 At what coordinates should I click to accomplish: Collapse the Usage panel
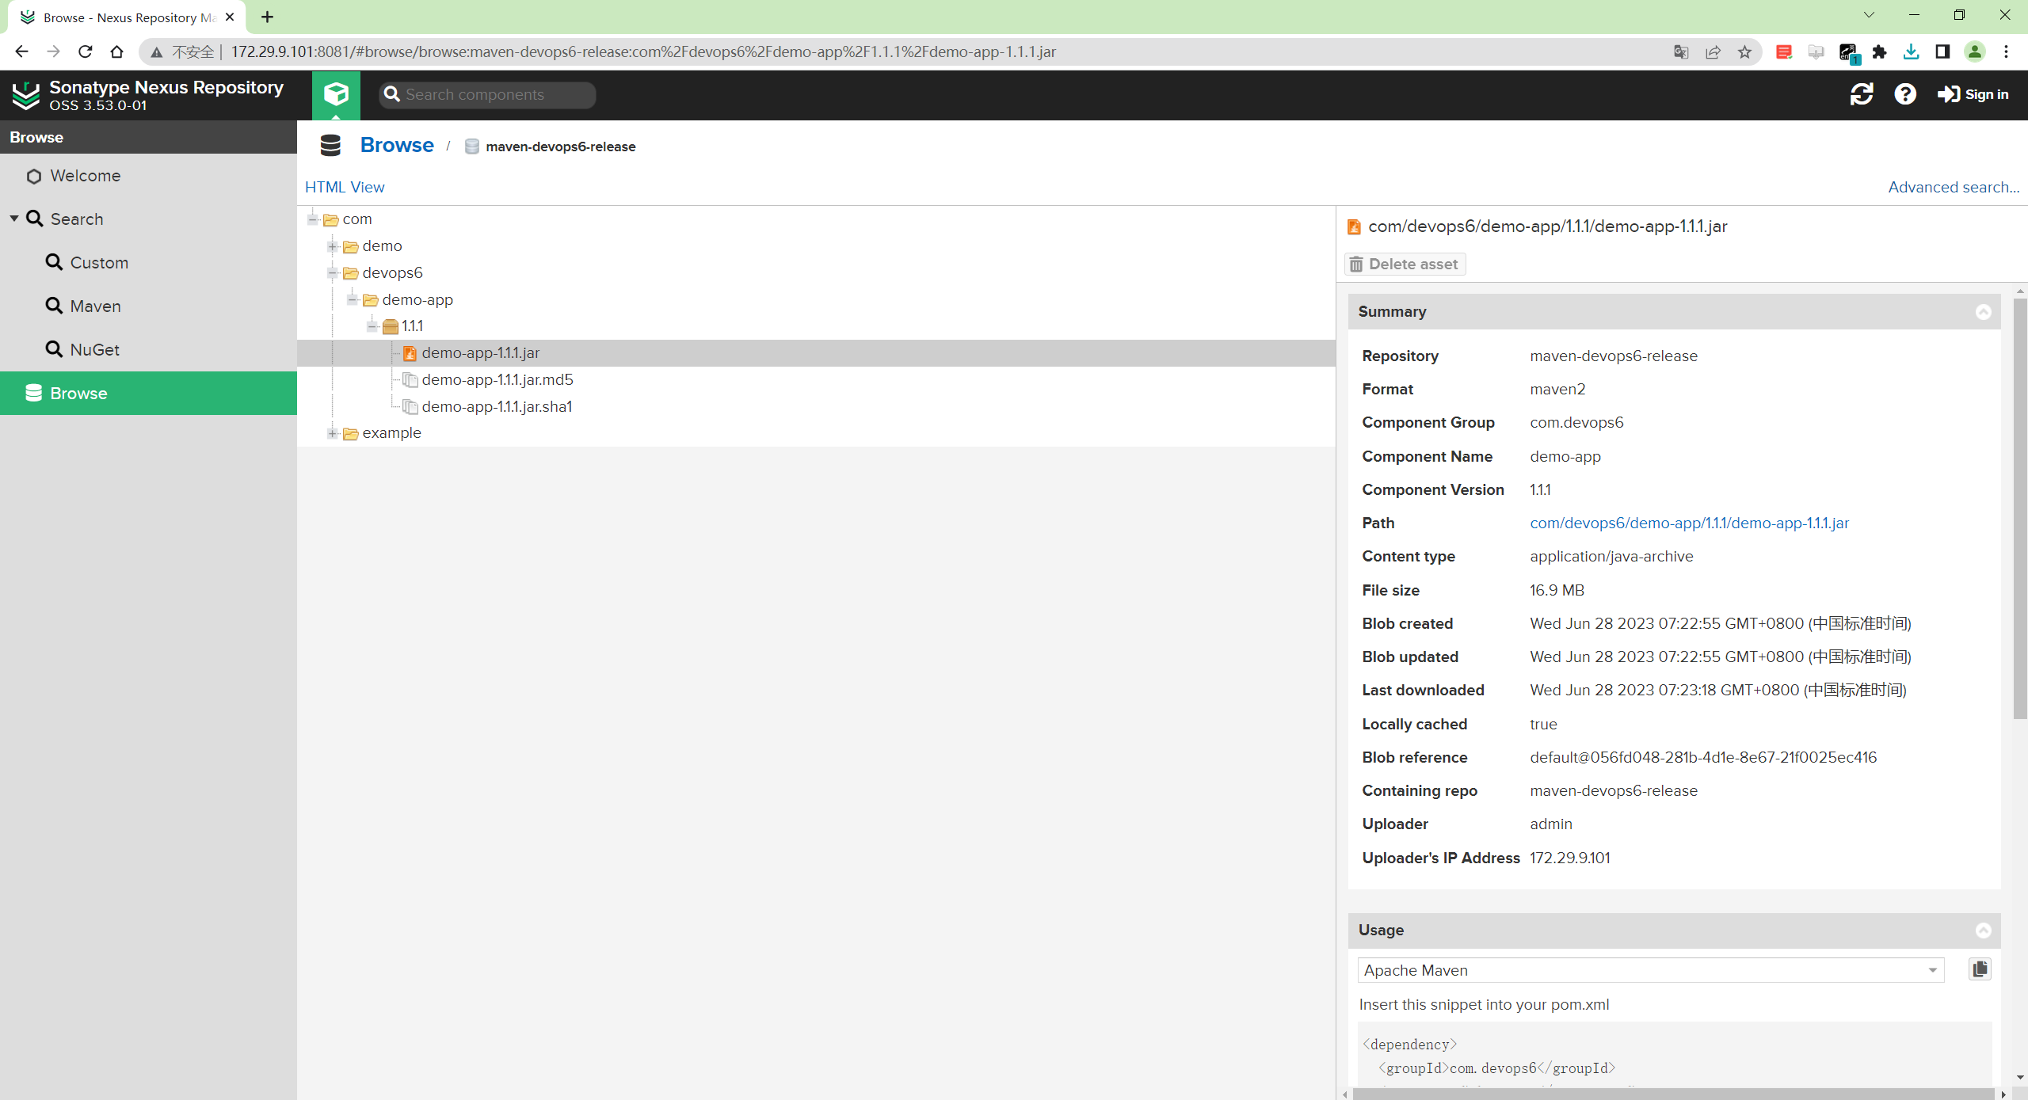(1983, 931)
